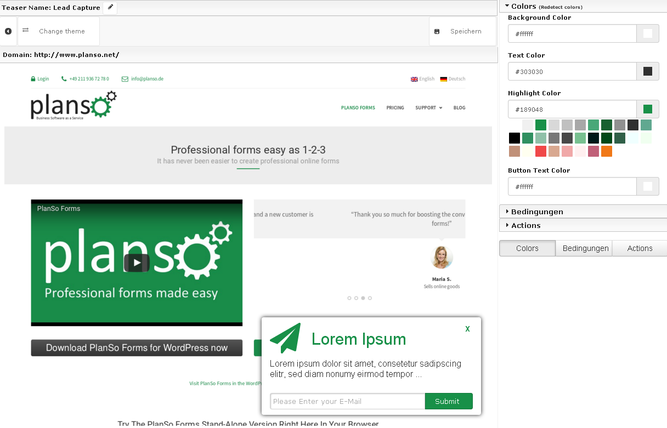This screenshot has height=428, width=667.
Task: Open the Login link with lock icon
Action: (40, 79)
